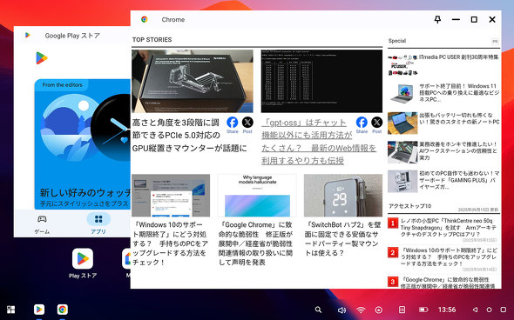The image size is (514, 320).
Task: Click the number 3 ranking badge in アクセストップ10
Action: pos(393,282)
